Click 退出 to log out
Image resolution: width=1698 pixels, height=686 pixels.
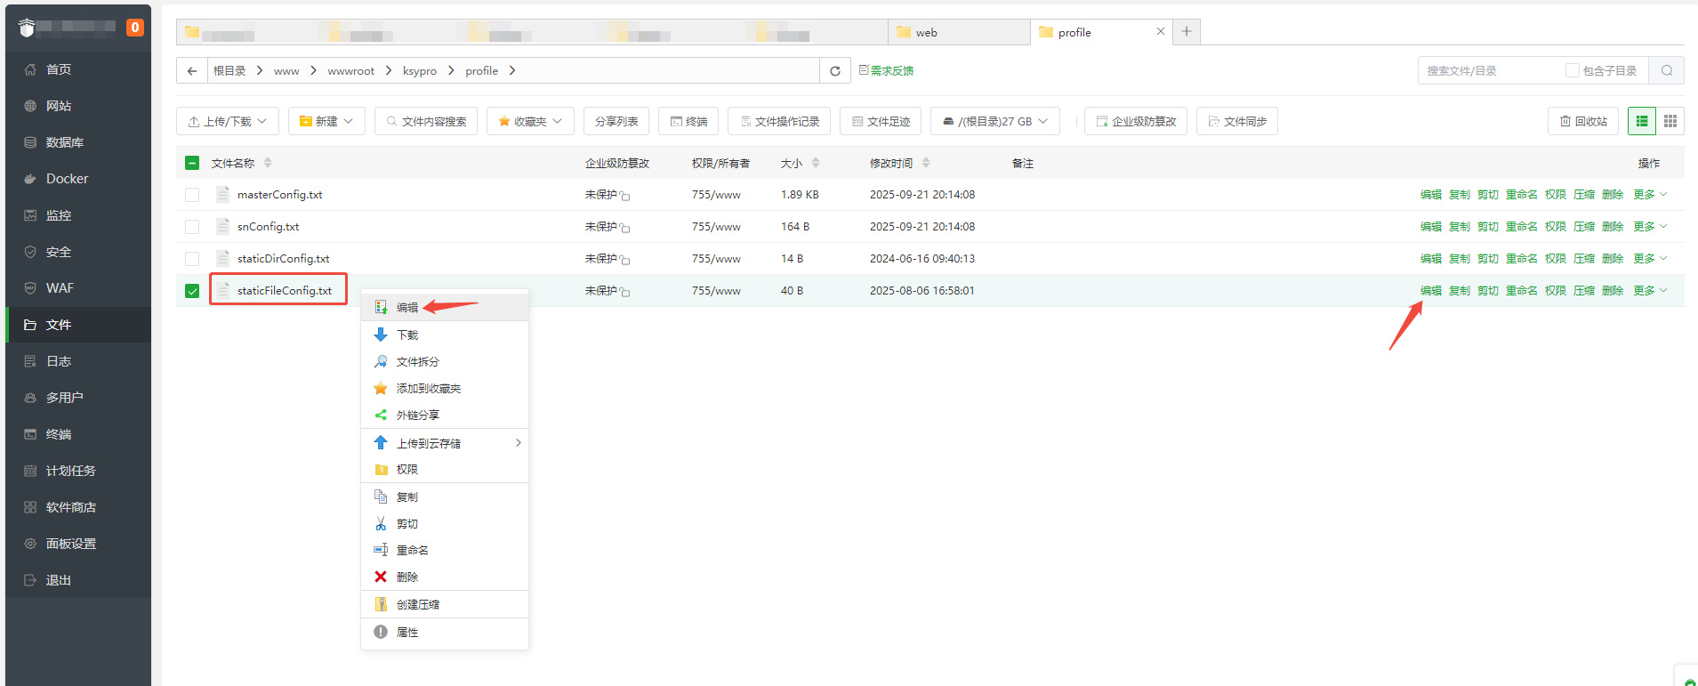[x=78, y=580]
